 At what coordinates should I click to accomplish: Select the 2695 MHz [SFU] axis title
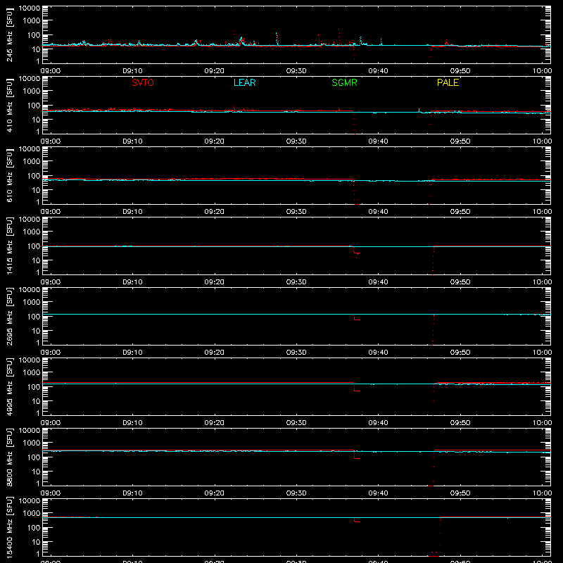tap(9, 316)
